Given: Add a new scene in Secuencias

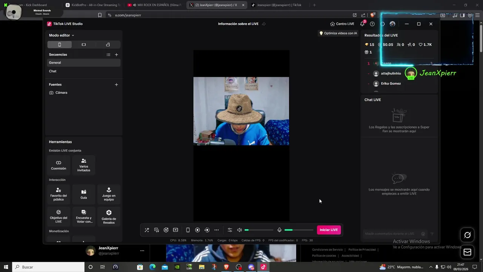Looking at the screenshot, I should [x=116, y=55].
